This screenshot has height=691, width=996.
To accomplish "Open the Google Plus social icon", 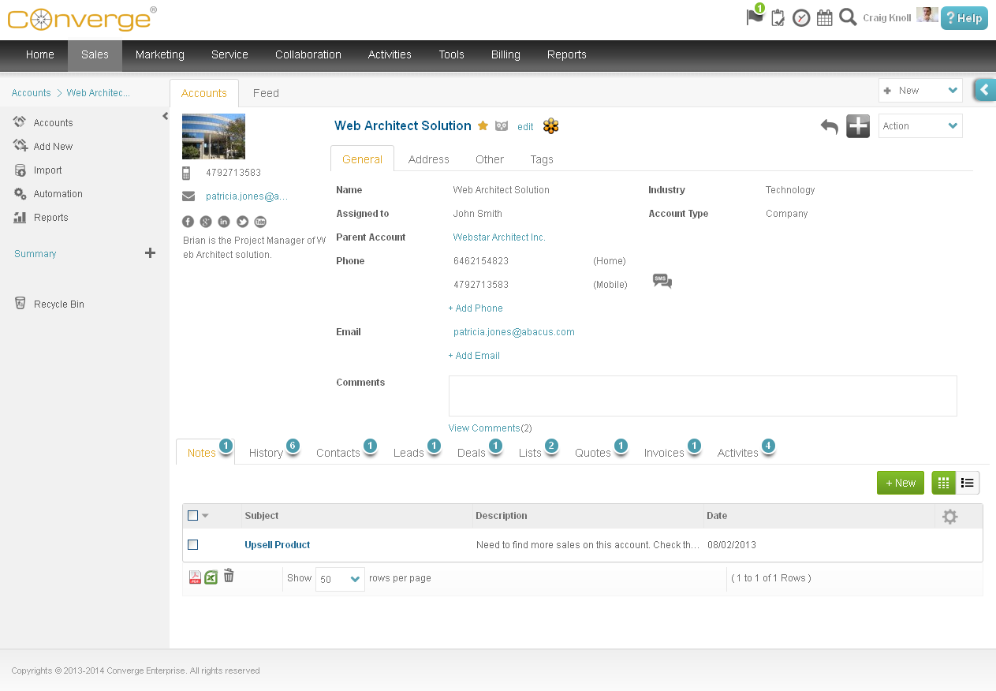I will tap(206, 222).
